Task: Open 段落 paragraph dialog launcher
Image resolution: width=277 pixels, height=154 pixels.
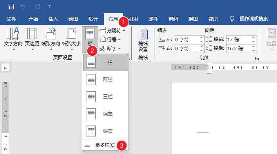Action: point(257,58)
